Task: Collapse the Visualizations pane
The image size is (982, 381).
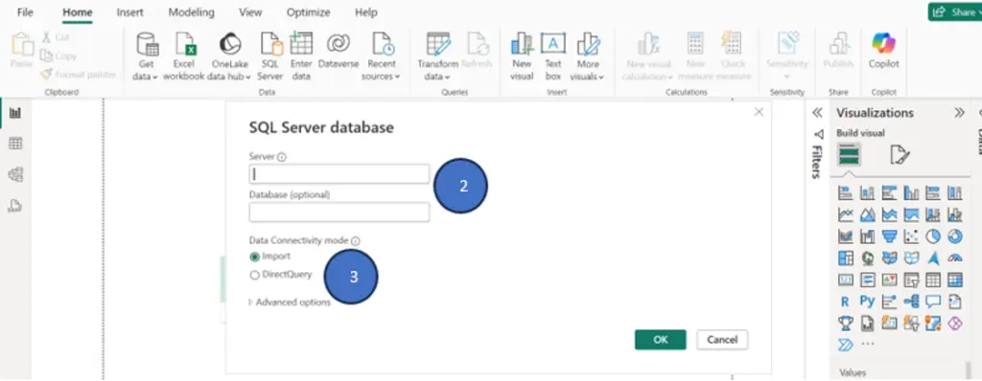Action: point(959,113)
